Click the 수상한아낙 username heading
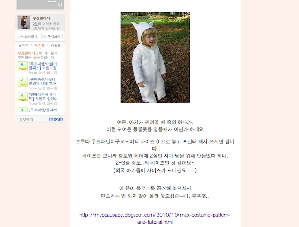299x227 pixels. point(42,18)
